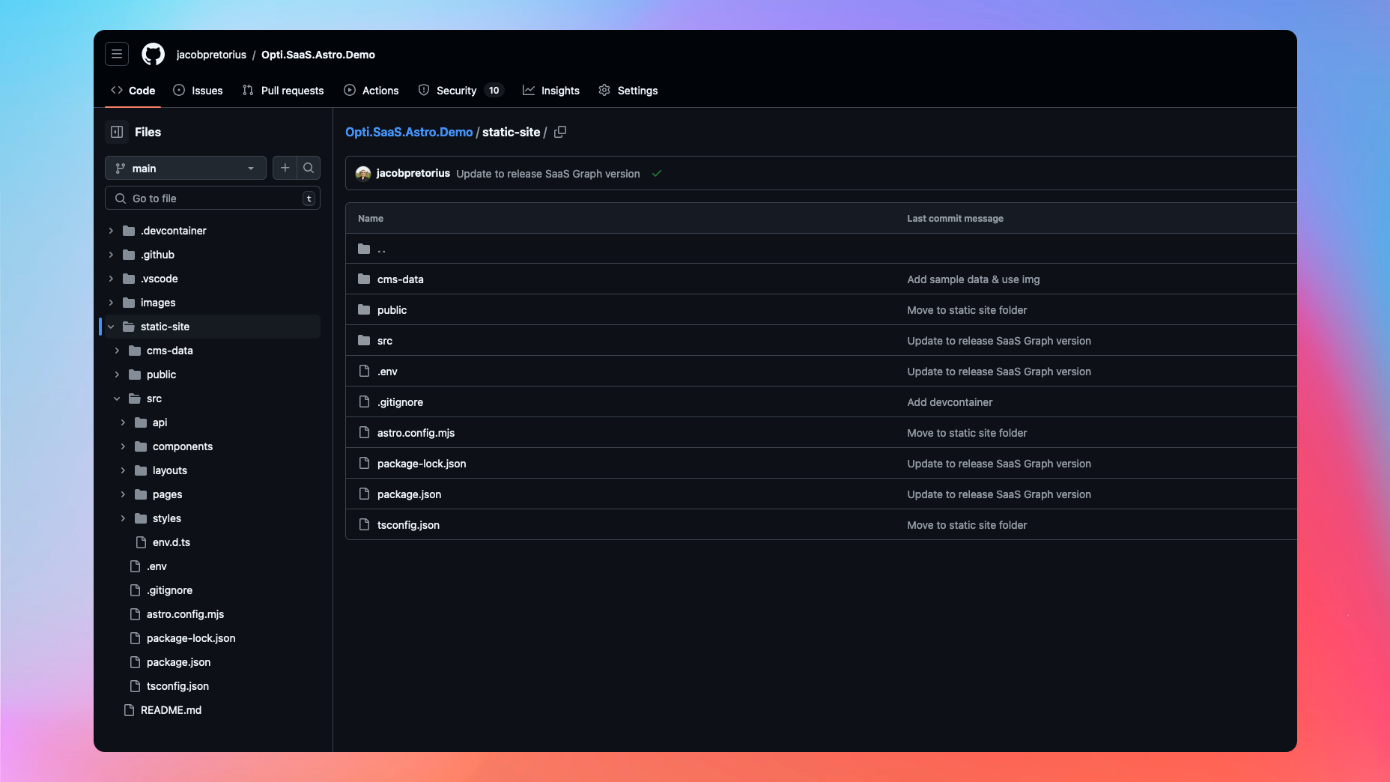Click .gitignore file icon in table
This screenshot has width=1390, height=782.
[364, 401]
